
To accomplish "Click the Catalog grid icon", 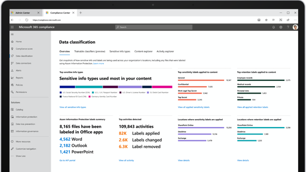I will pyautogui.click(x=12, y=109).
